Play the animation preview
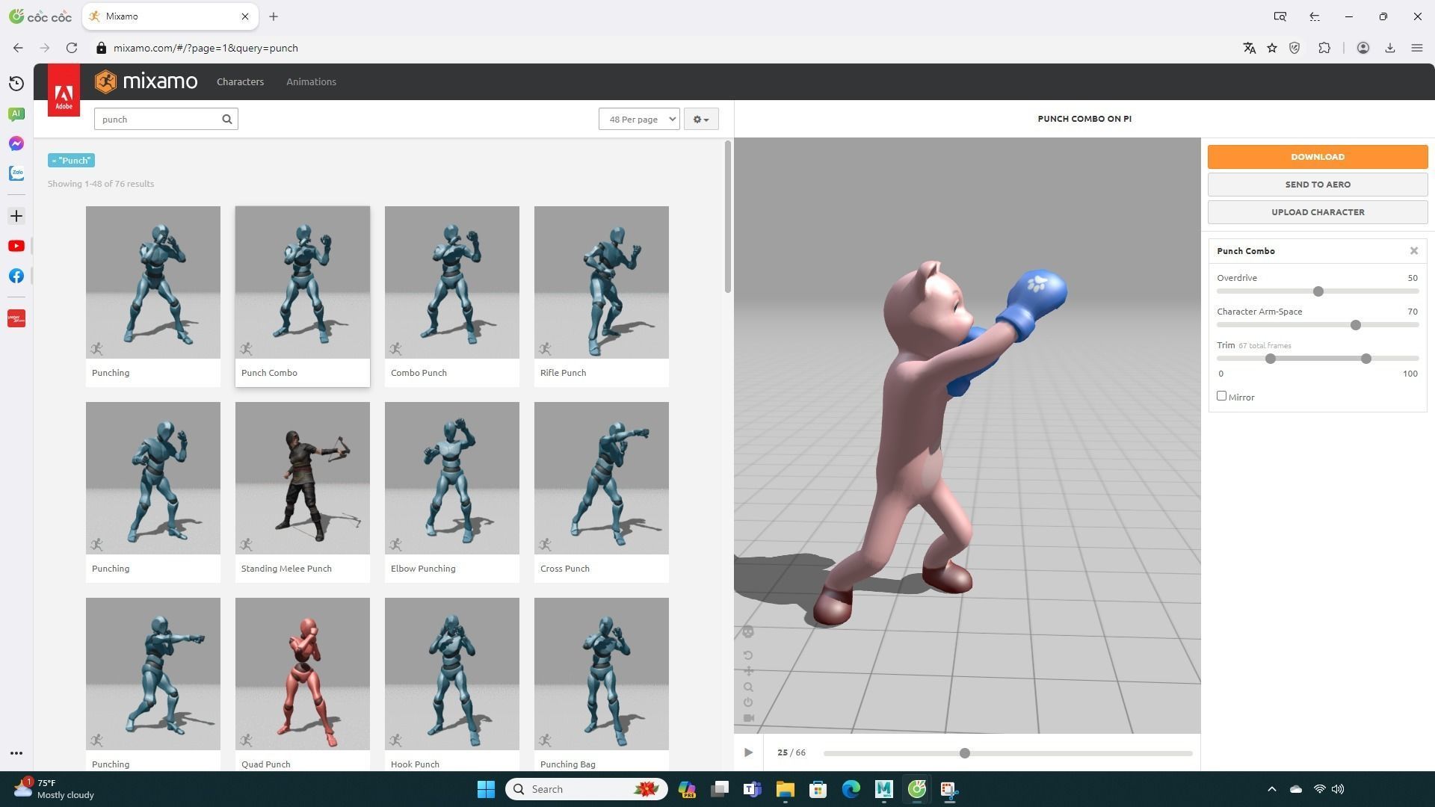1435x807 pixels. coord(748,752)
